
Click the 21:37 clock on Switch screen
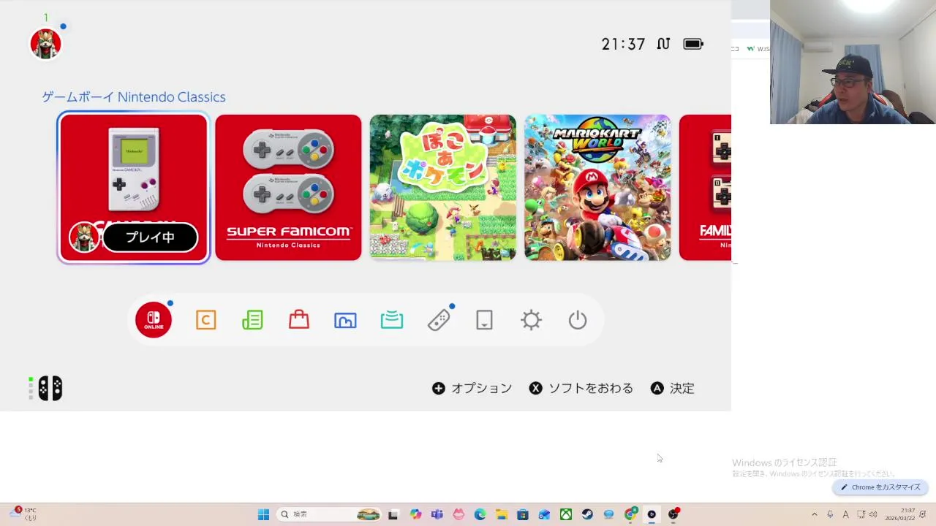624,44
